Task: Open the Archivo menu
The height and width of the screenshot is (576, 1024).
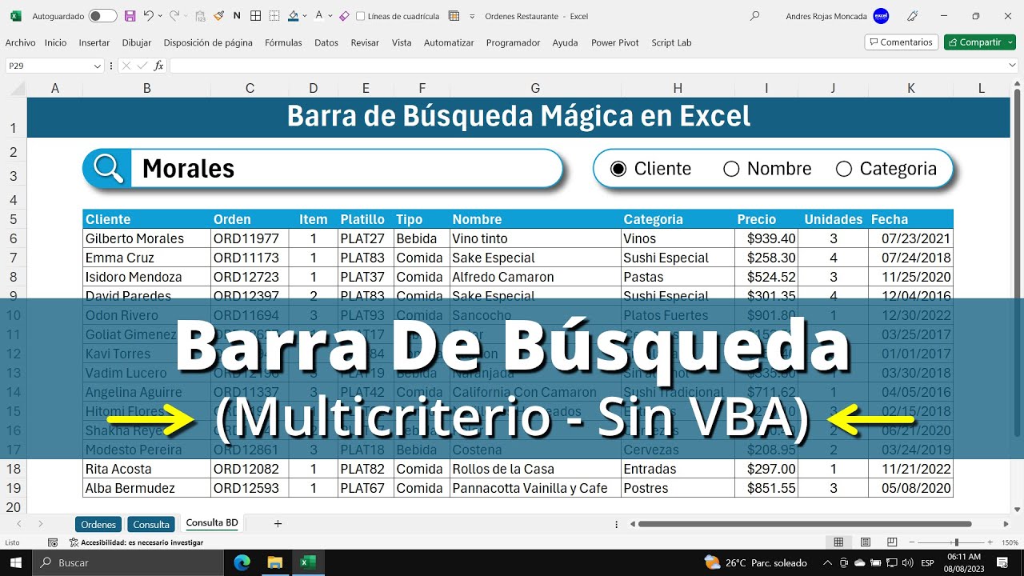Action: (x=20, y=42)
